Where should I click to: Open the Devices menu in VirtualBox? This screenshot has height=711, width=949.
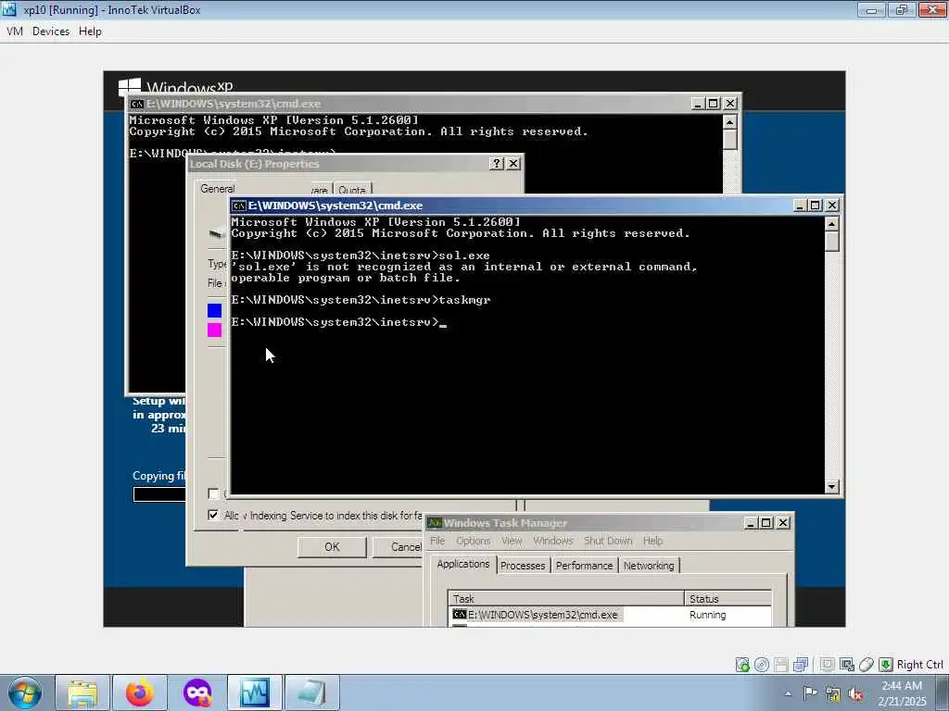tap(51, 31)
